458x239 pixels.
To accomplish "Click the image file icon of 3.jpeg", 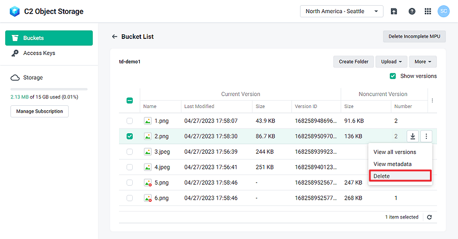I will tap(148, 152).
